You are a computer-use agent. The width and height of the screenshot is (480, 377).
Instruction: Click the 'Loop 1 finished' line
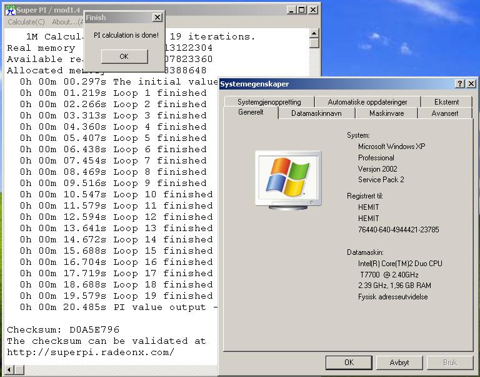coord(113,93)
